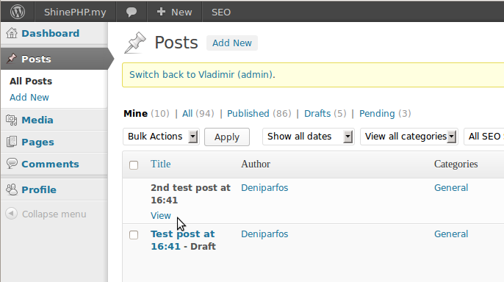
Task: Click Deniparfos author of 2nd test post
Action: [x=264, y=188]
